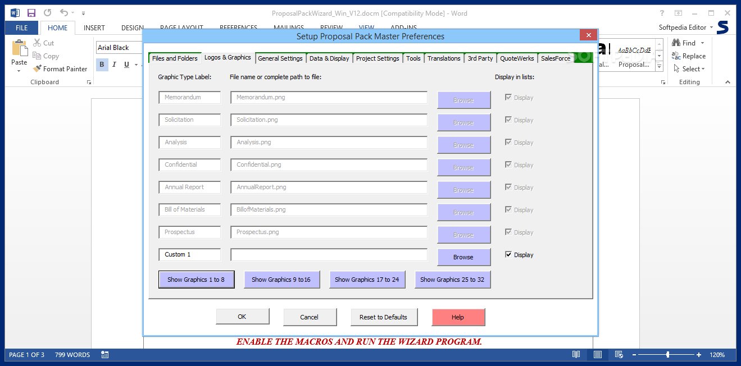Toggle Italic formatting in the ribbon
Viewport: 741px width, 366px height.
[114, 65]
